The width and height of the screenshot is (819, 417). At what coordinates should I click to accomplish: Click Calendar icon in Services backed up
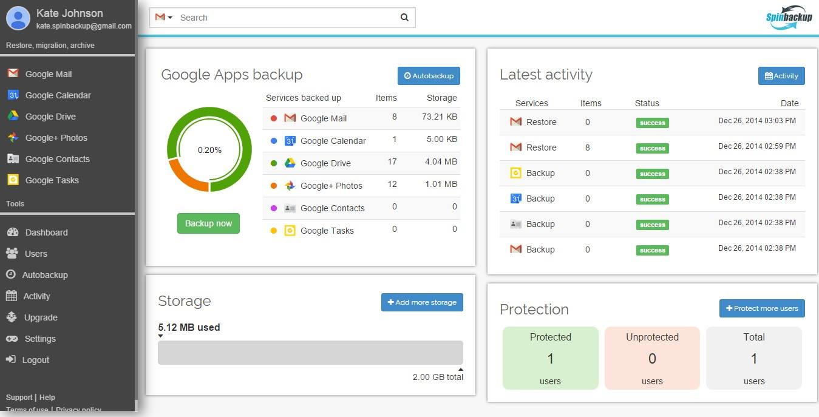click(290, 141)
